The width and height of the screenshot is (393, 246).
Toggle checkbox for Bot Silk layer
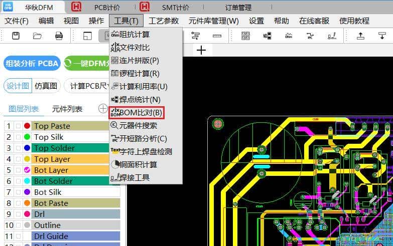pyautogui.click(x=18, y=192)
